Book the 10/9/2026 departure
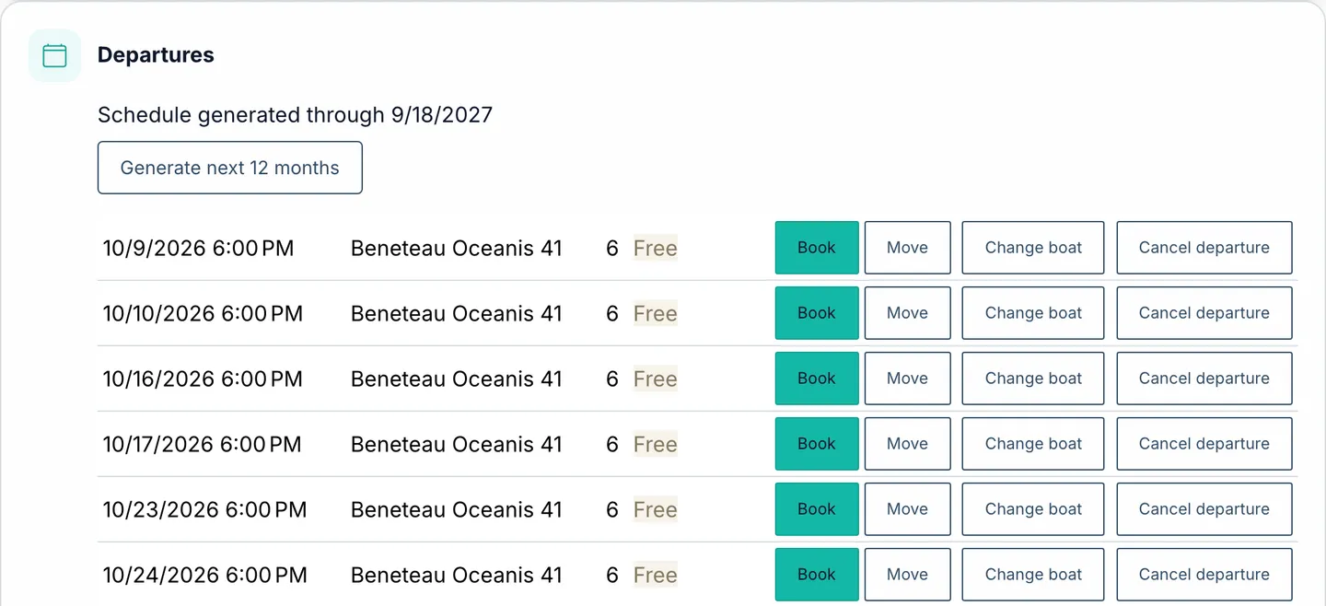 [817, 248]
